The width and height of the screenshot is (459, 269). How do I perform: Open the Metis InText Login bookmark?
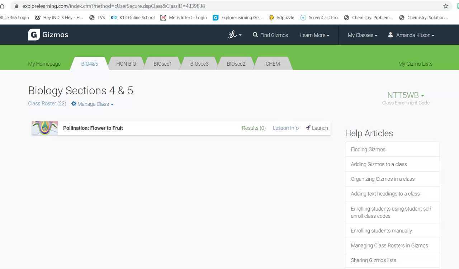pyautogui.click(x=184, y=18)
